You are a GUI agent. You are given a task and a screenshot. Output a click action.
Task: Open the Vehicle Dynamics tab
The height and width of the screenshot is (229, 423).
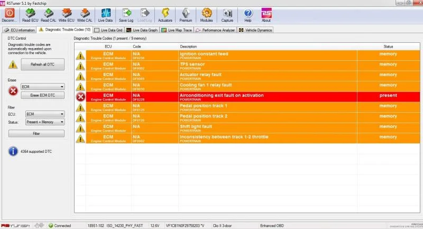coord(255,30)
